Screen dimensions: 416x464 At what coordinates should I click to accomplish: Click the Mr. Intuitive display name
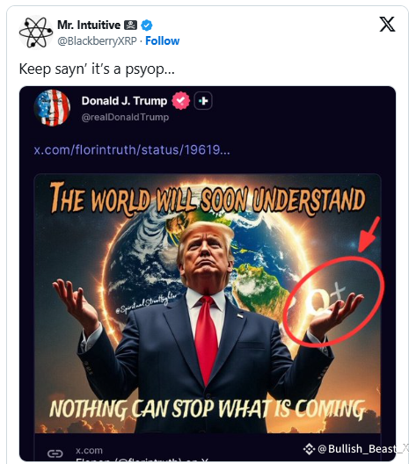coord(89,25)
